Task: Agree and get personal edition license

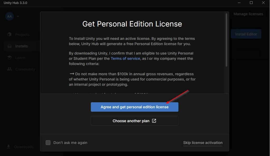Action: [x=134, y=107]
